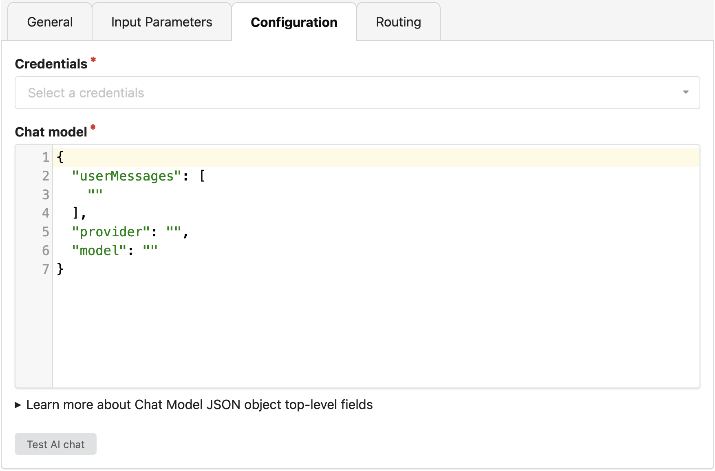The image size is (715, 471).
Task: Click the Credentials field label
Action: pyautogui.click(x=51, y=64)
